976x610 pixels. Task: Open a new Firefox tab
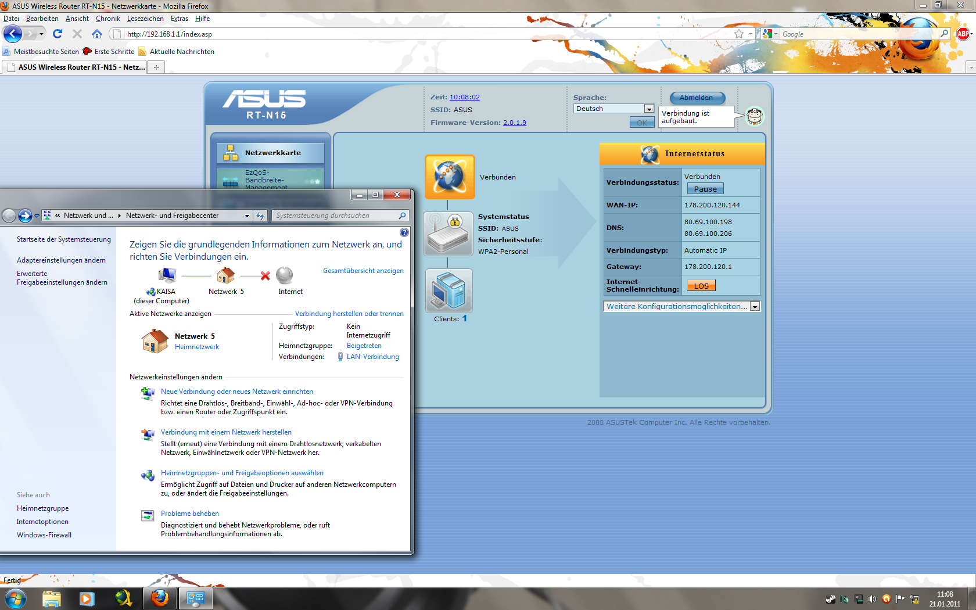[x=156, y=67]
